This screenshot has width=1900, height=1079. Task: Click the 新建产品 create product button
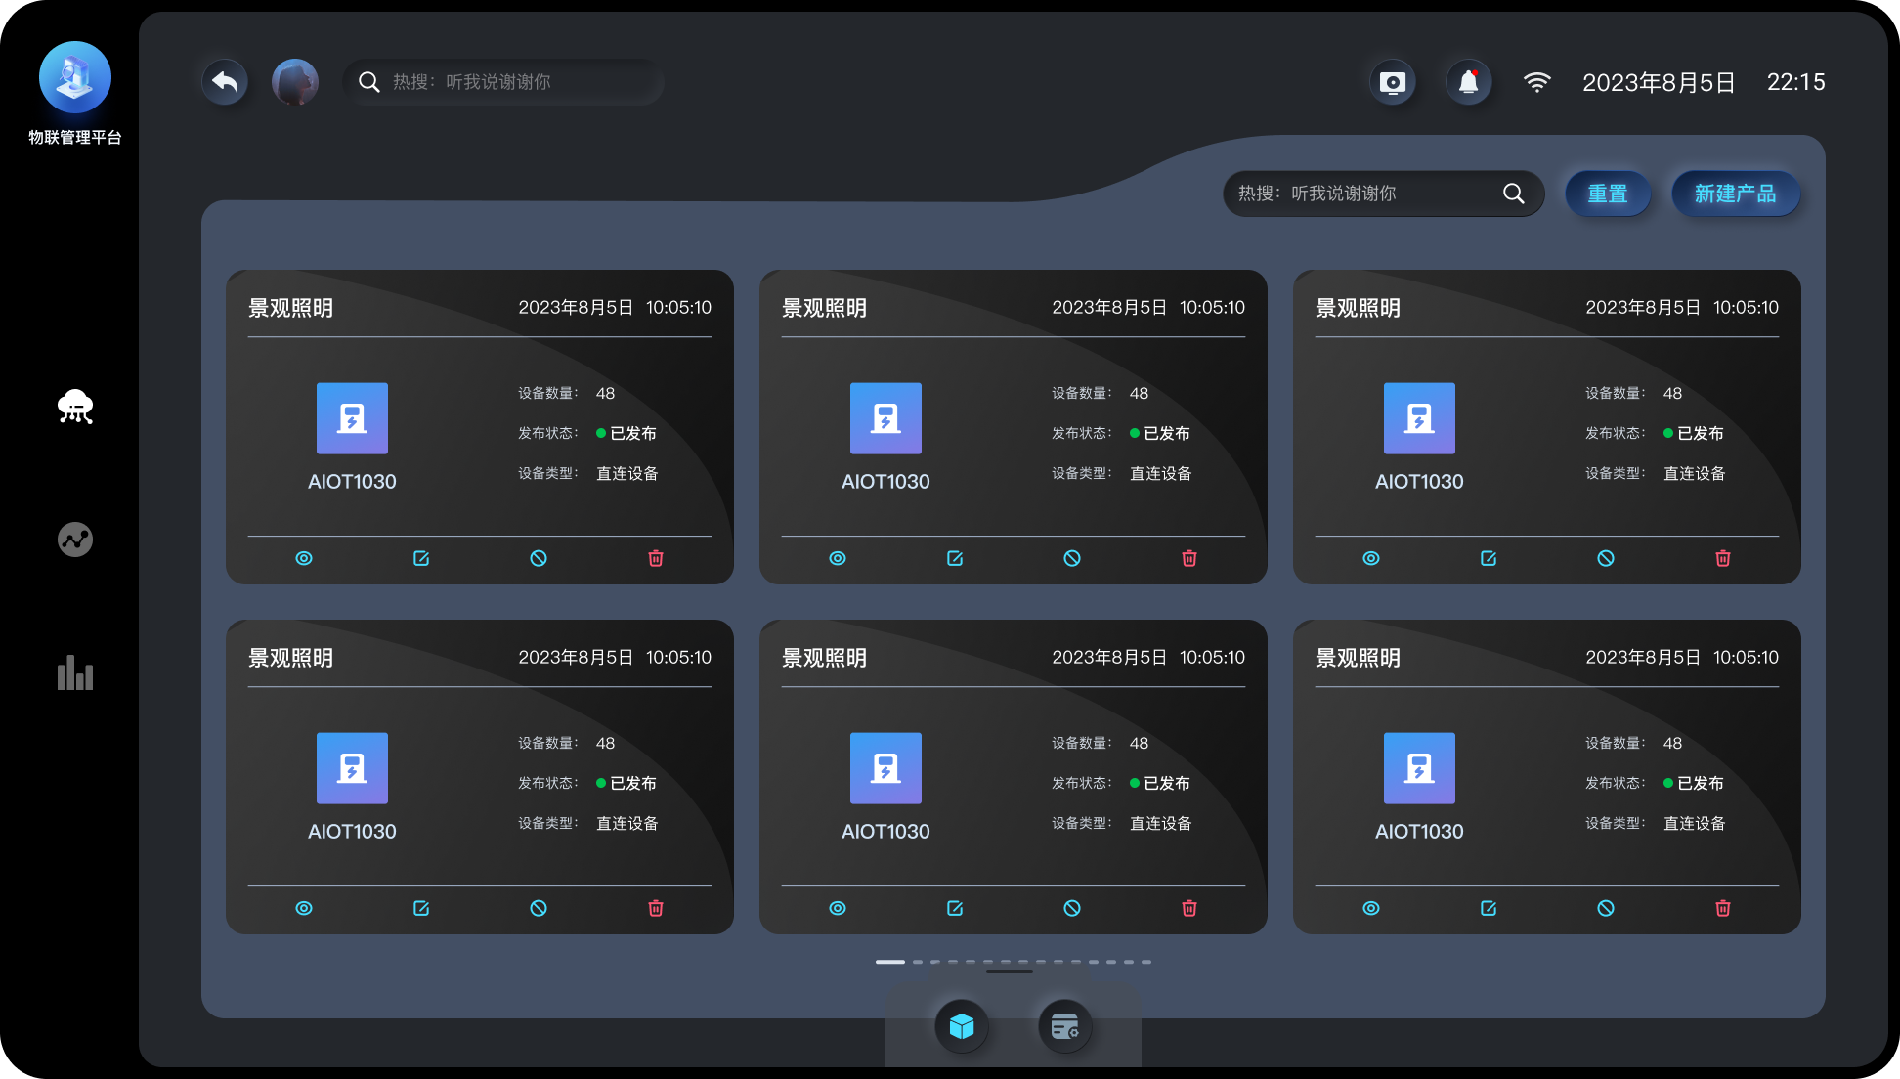(x=1736, y=194)
